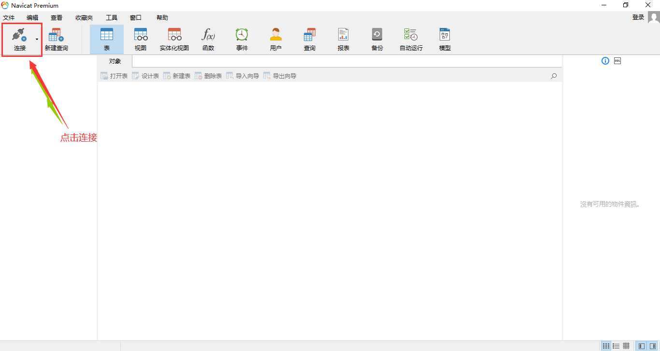Image resolution: width=660 pixels, height=351 pixels.
Task: Switch to list view in status bar
Action: tap(606, 346)
